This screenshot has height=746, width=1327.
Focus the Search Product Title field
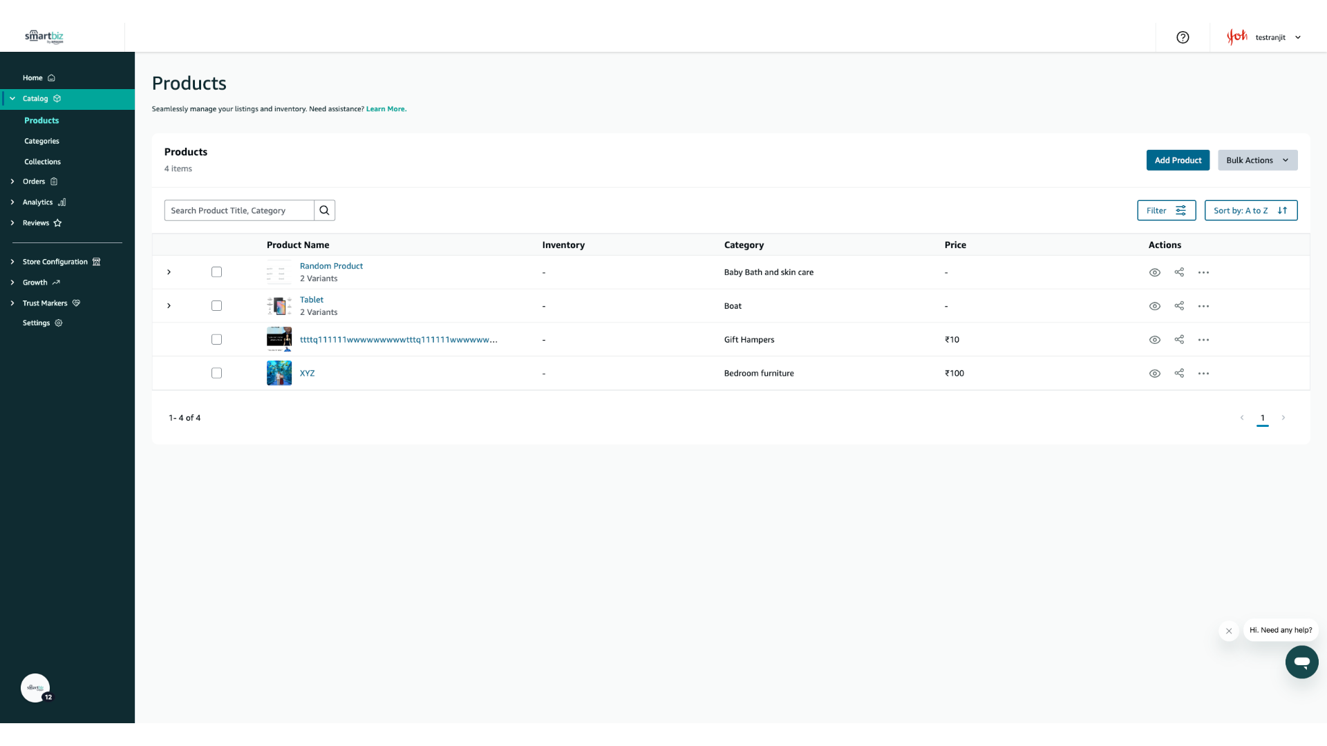(239, 211)
